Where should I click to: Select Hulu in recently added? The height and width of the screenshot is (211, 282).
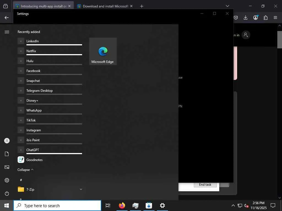tap(50, 61)
